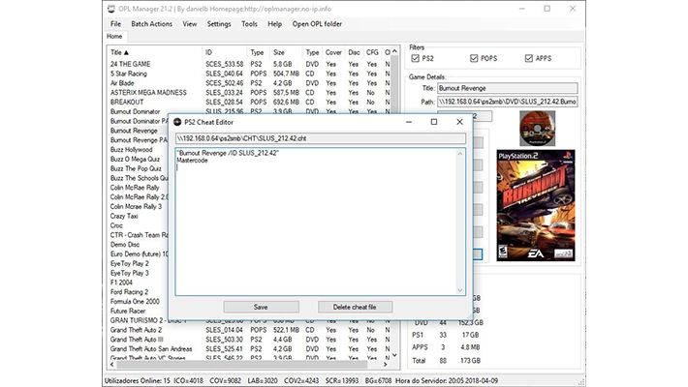Sort by the CFG column header
688x387 pixels.
click(x=372, y=52)
